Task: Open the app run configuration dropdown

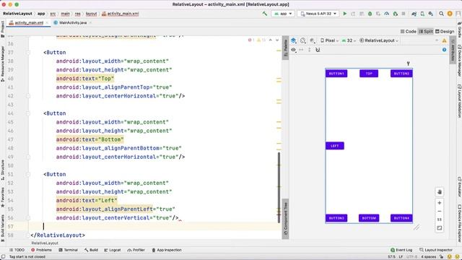Action: [x=283, y=14]
